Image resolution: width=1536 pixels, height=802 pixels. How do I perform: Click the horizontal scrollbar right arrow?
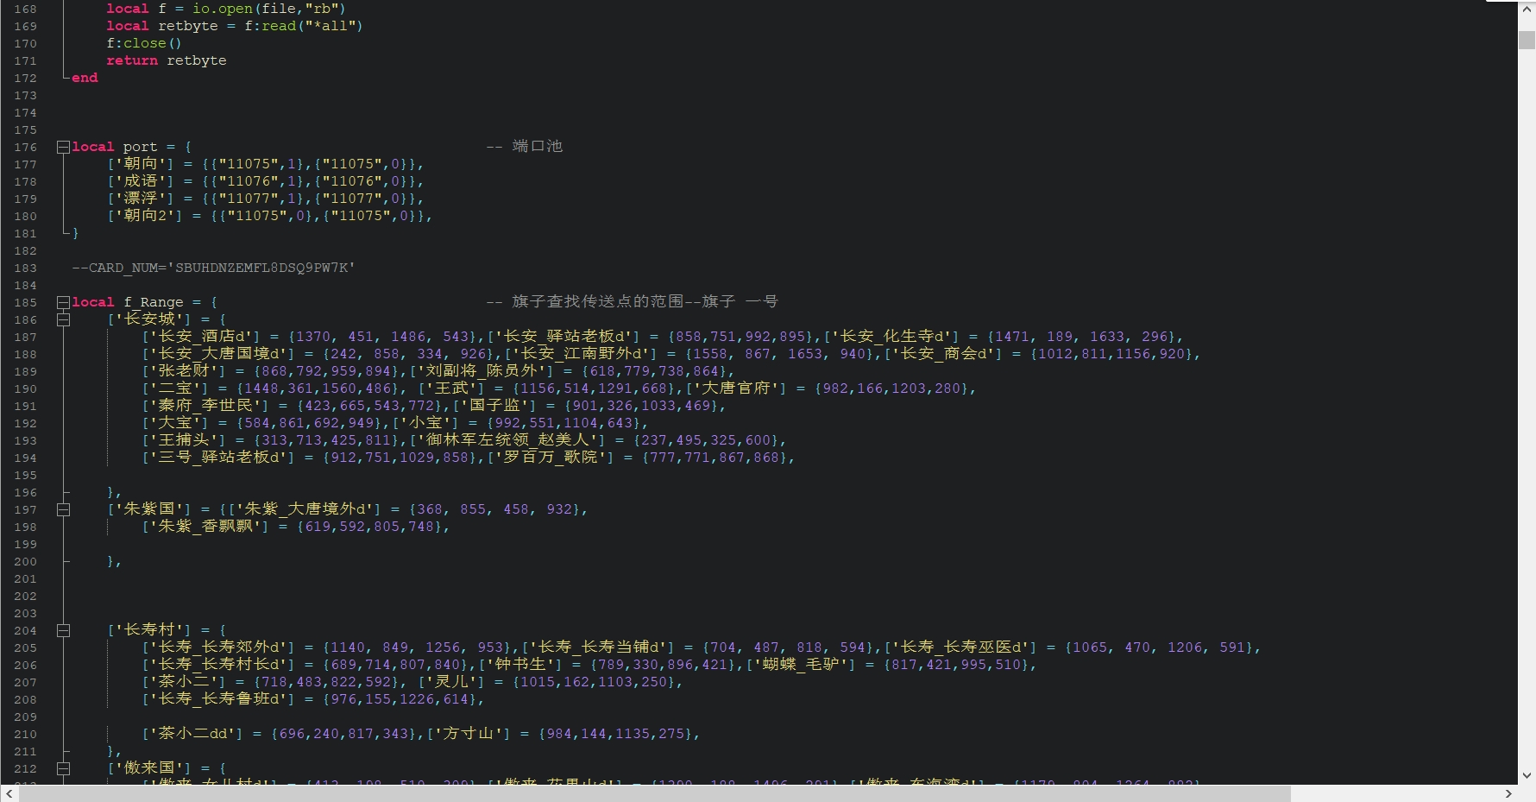pos(1508,793)
